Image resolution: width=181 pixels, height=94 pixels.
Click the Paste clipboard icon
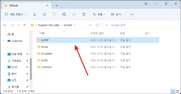(54, 14)
